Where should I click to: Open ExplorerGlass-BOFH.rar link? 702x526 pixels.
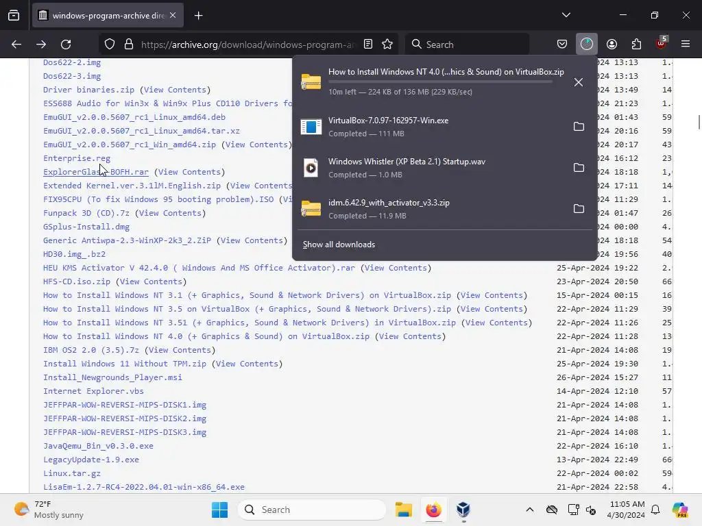[96, 172]
